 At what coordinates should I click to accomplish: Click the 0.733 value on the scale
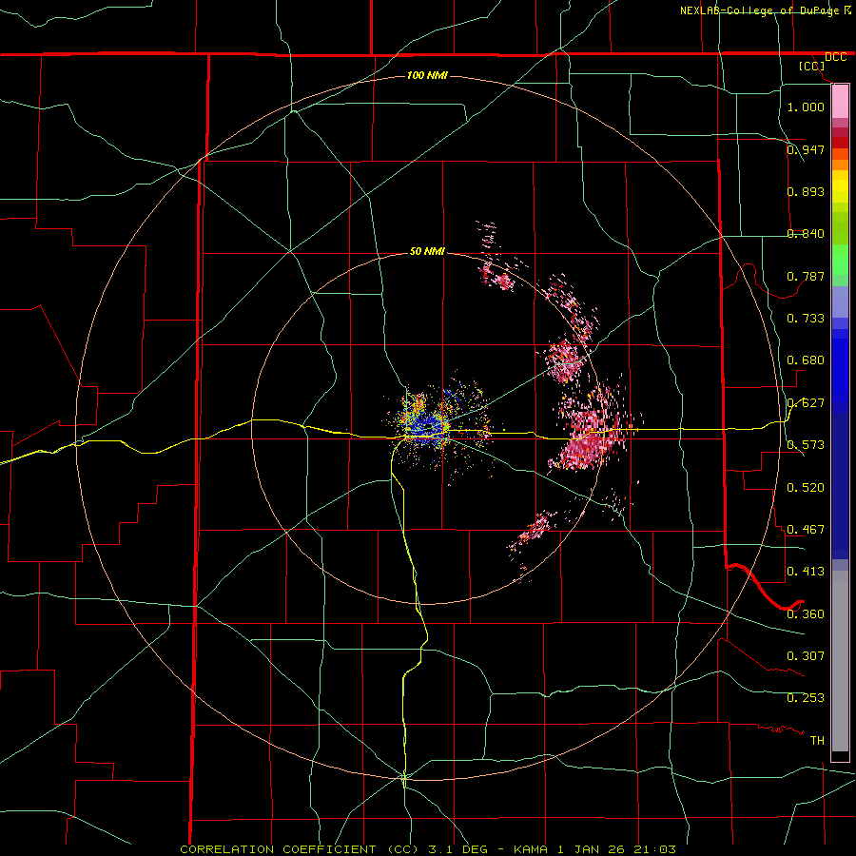tap(806, 318)
